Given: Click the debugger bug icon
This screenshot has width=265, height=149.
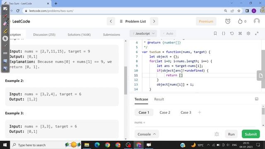Looking at the screenshot, I should [x=217, y=134].
